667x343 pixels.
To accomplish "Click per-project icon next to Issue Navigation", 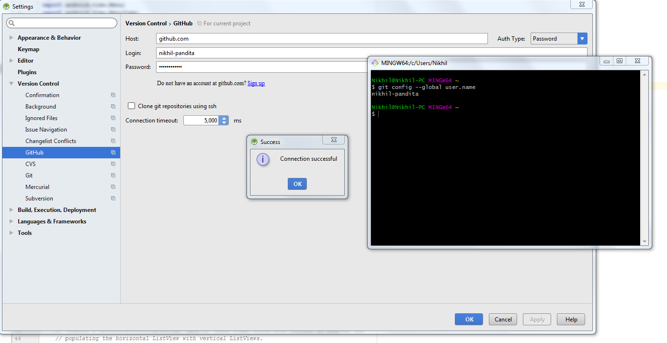I will 113,130.
